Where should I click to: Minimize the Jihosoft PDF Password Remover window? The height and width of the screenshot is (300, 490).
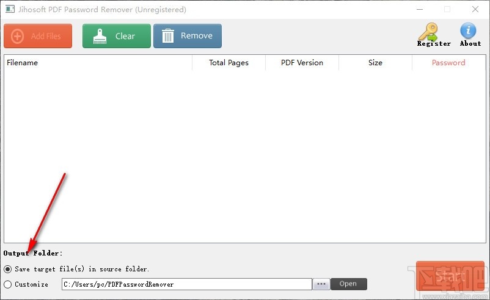point(420,9)
